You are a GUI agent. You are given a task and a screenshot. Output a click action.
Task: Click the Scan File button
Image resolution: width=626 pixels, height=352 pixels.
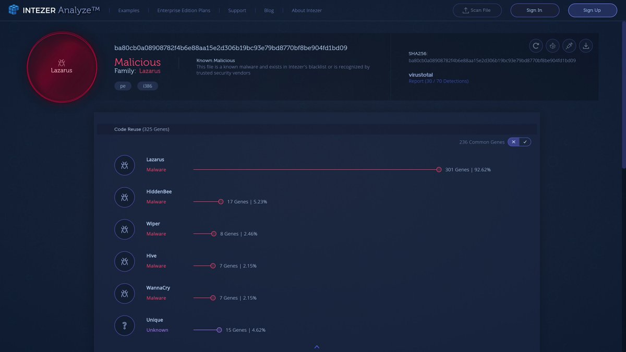click(x=477, y=10)
